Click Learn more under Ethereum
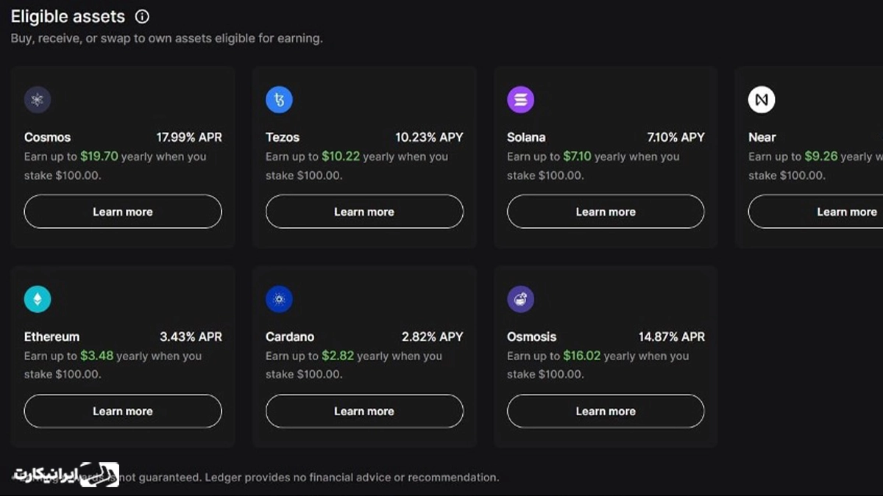This screenshot has width=883, height=496. click(x=123, y=411)
